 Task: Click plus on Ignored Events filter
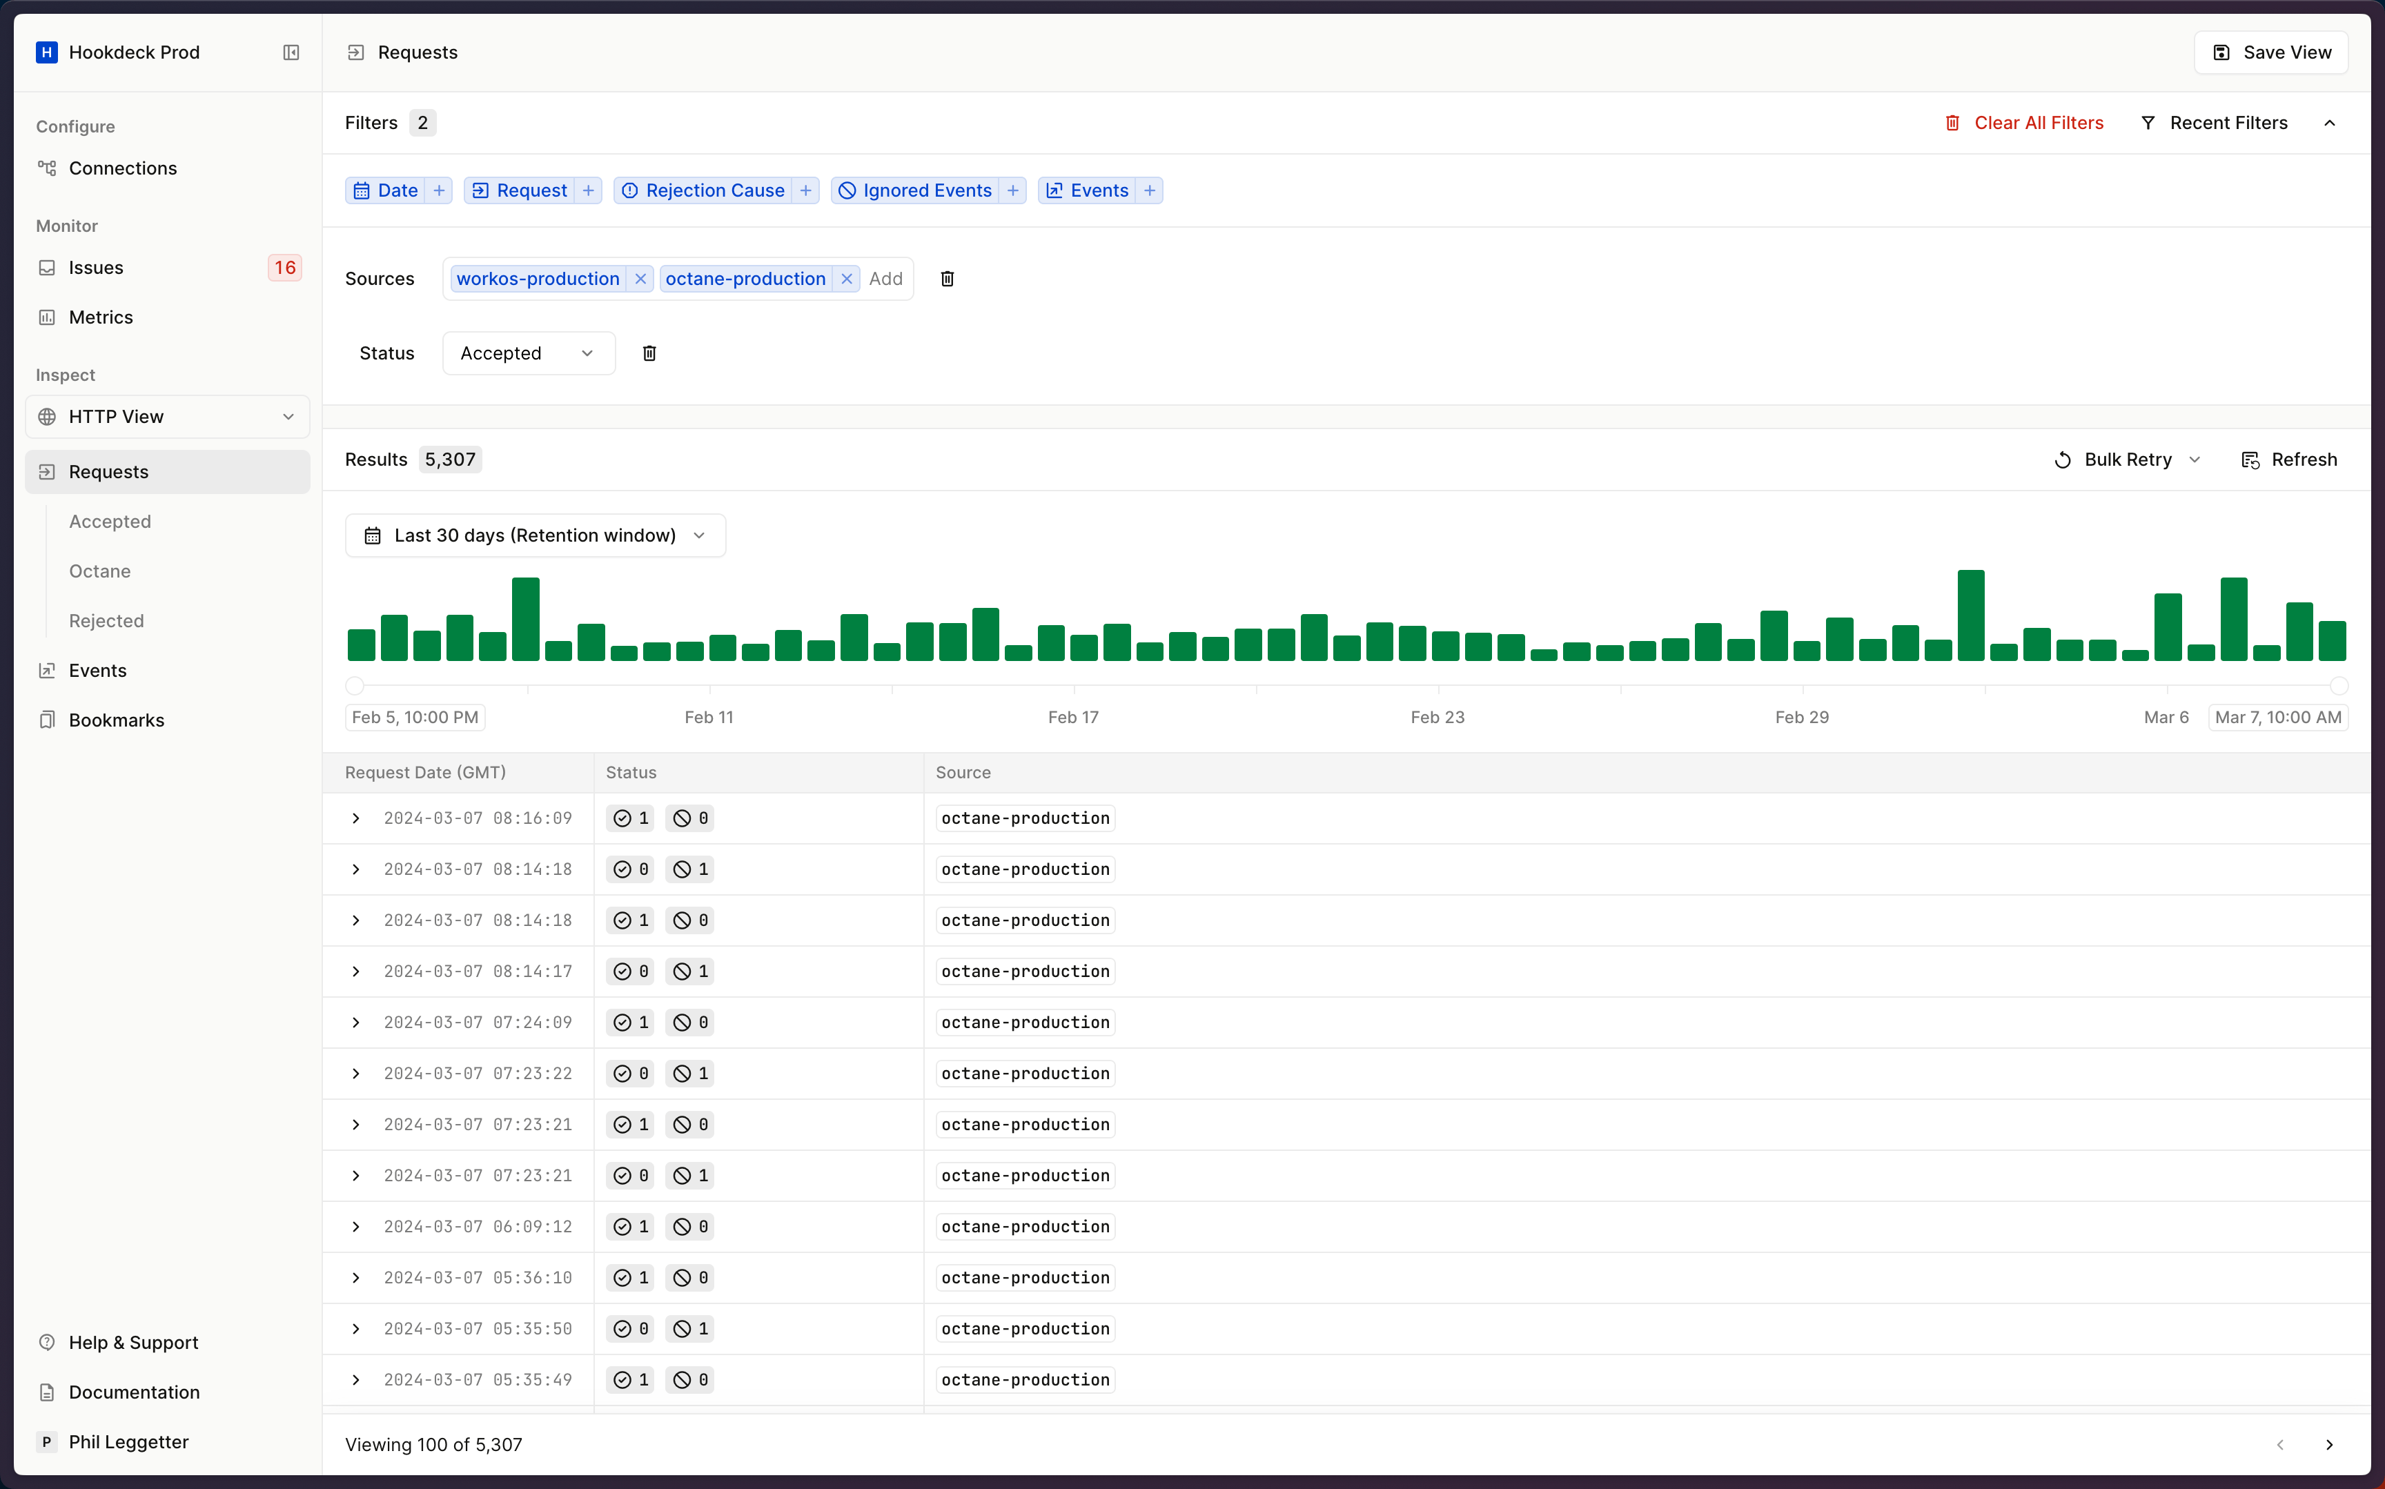tap(1012, 190)
